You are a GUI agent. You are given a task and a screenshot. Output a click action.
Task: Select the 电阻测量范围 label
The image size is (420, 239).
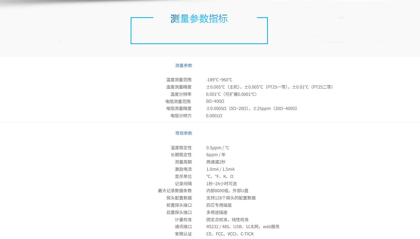pyautogui.click(x=178, y=102)
